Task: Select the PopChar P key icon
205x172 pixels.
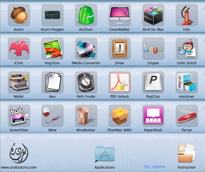Action: coord(153,82)
